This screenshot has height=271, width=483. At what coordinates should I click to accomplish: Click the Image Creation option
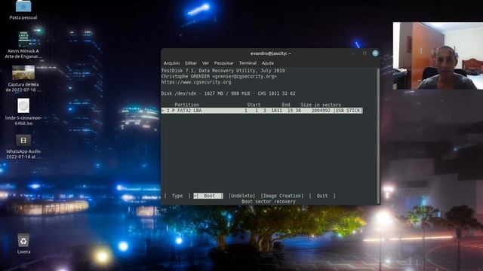pyautogui.click(x=282, y=196)
